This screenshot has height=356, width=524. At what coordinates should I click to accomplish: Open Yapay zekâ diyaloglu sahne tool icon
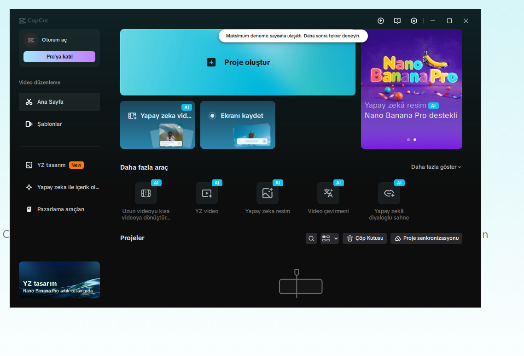pyautogui.click(x=389, y=193)
